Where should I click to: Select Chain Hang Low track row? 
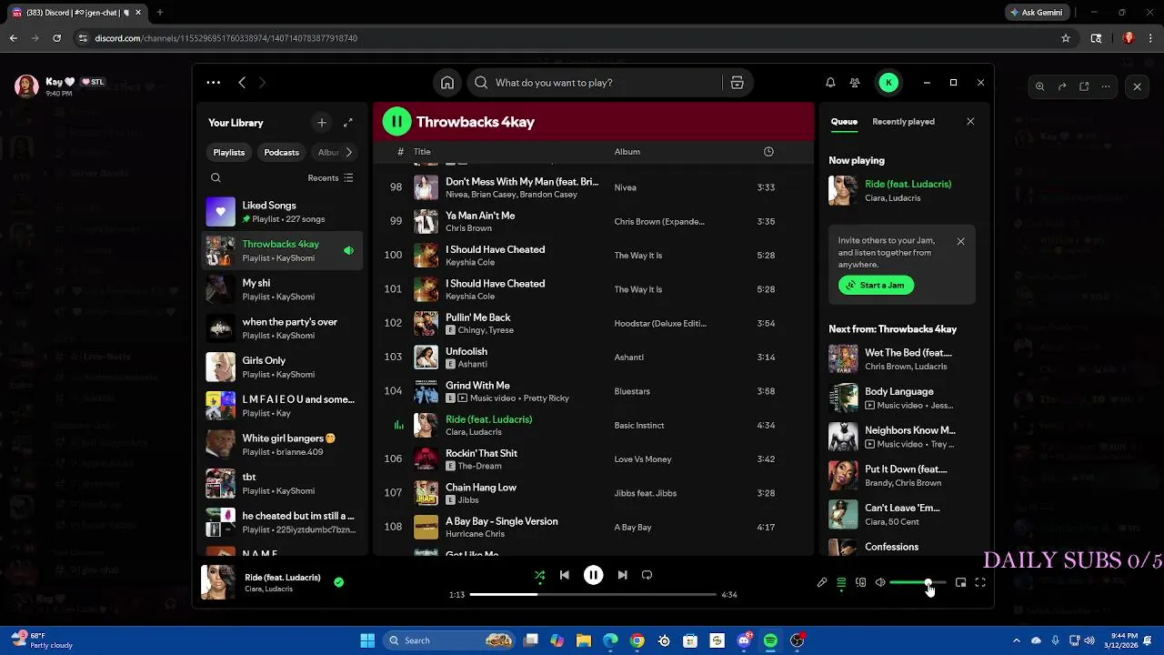593,493
